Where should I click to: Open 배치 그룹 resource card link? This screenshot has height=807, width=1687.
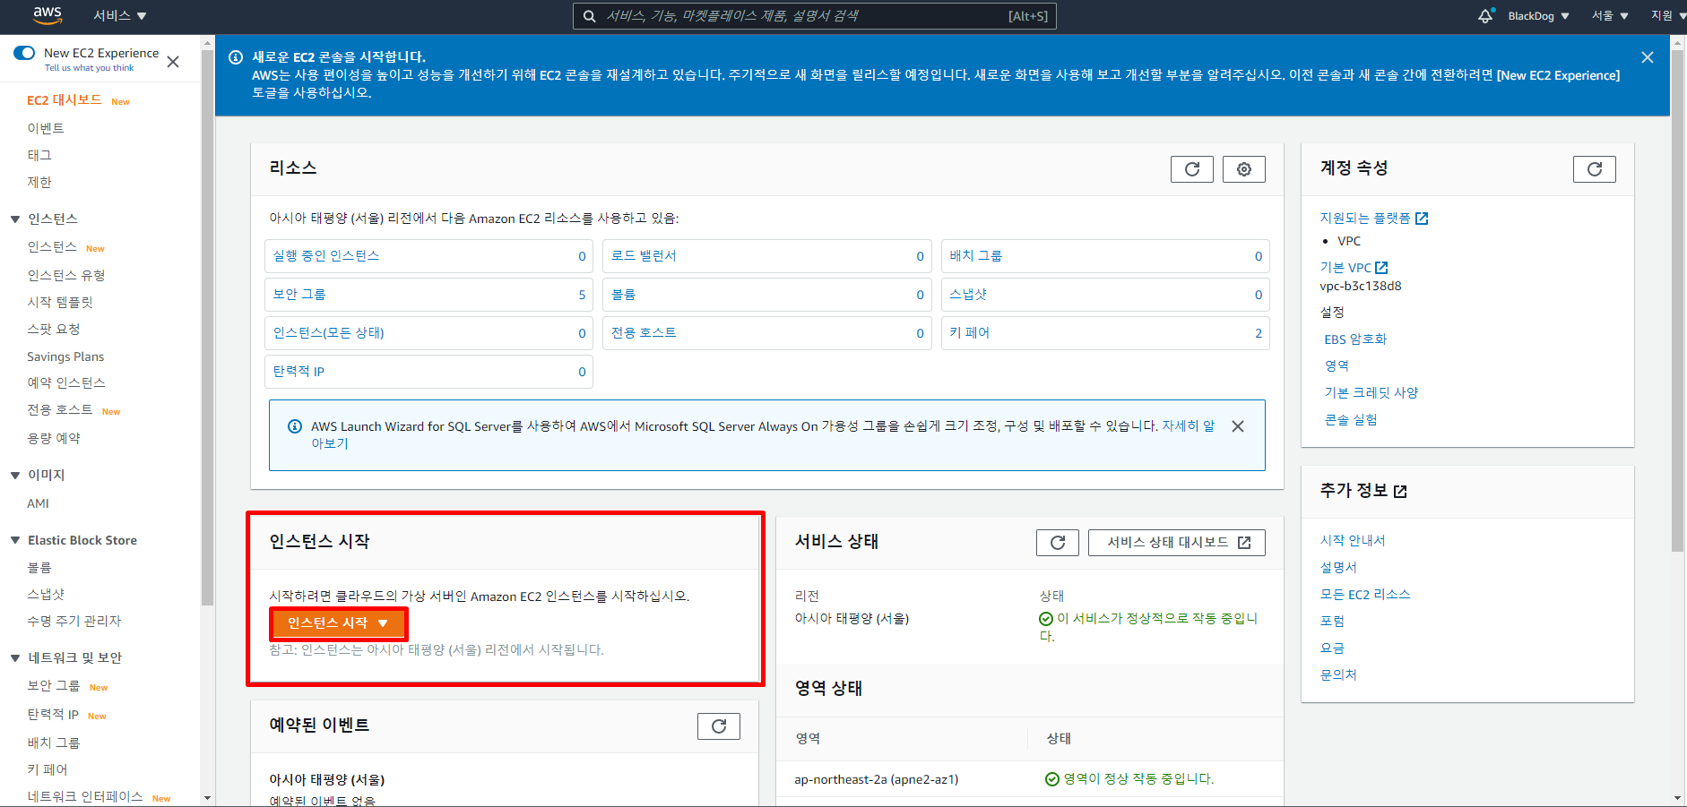pyautogui.click(x=975, y=256)
